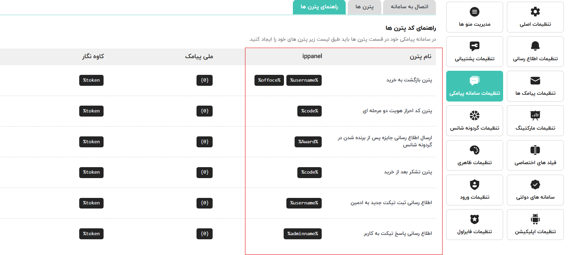570x255 pixels.
Task: Click %code% tag in احراز هویت دو مرحله ای row
Action: [x=309, y=111]
